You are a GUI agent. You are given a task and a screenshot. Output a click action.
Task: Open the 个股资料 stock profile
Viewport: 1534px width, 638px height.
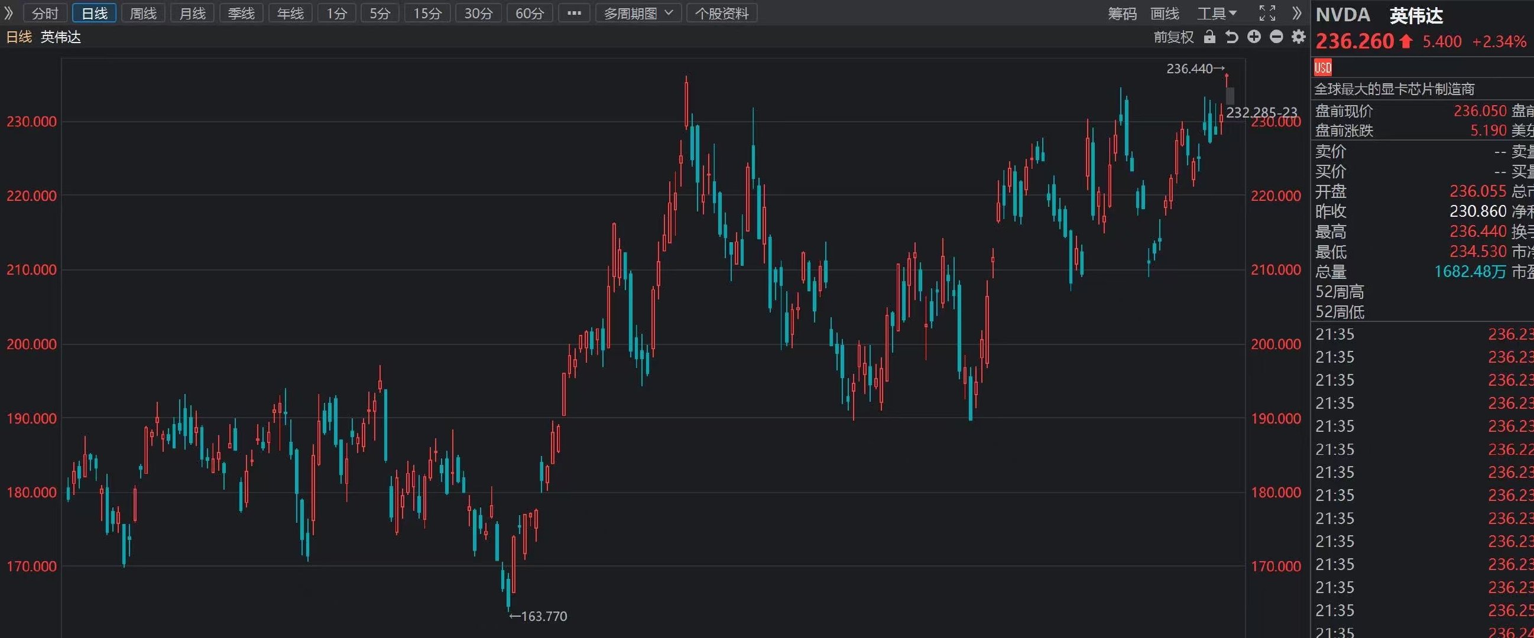pos(722,13)
